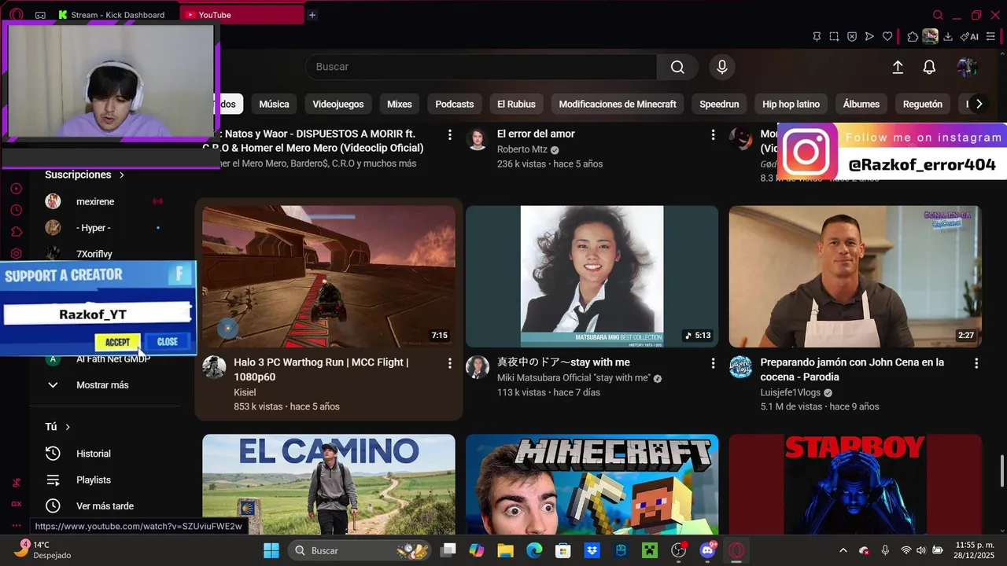Image resolution: width=1007 pixels, height=566 pixels.
Task: Open the Opera downloads icon
Action: pyautogui.click(x=948, y=36)
